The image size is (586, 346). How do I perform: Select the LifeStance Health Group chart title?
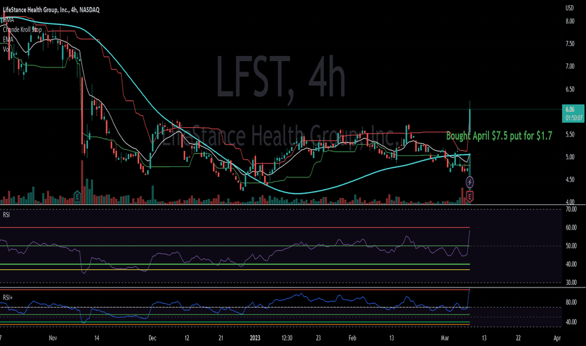click(51, 10)
